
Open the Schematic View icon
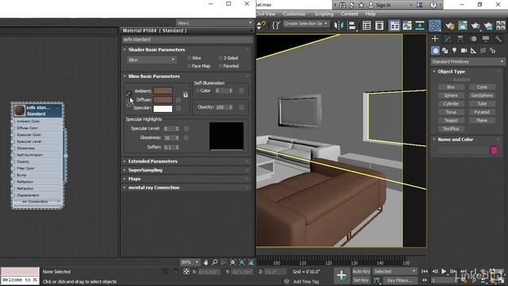click(x=420, y=25)
